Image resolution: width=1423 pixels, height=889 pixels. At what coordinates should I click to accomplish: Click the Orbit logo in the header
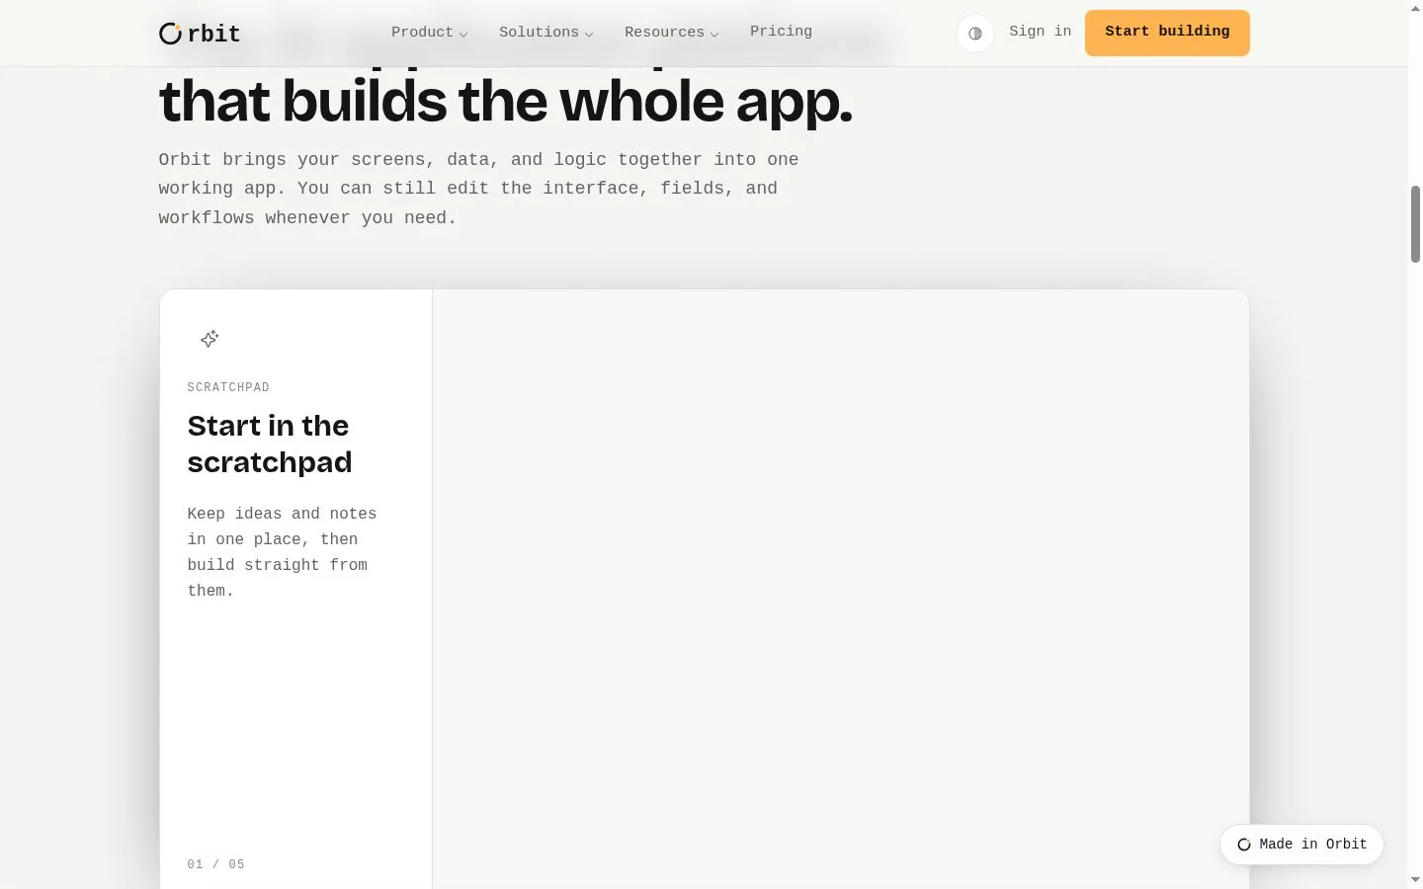coord(200,34)
